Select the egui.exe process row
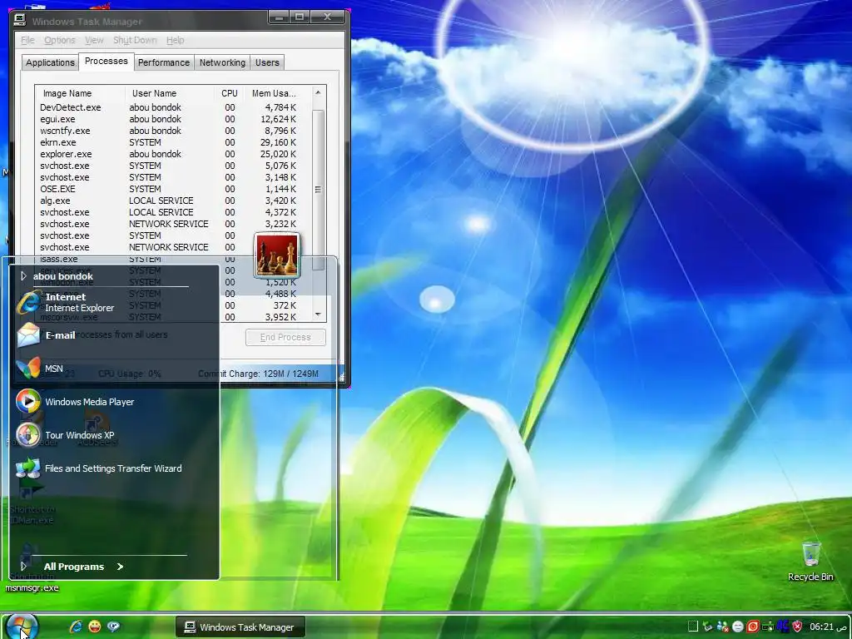852x639 pixels. [174, 119]
